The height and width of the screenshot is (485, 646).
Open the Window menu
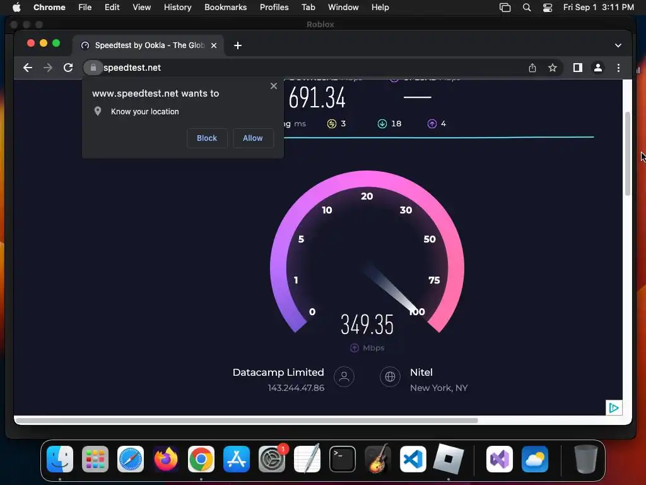point(343,7)
